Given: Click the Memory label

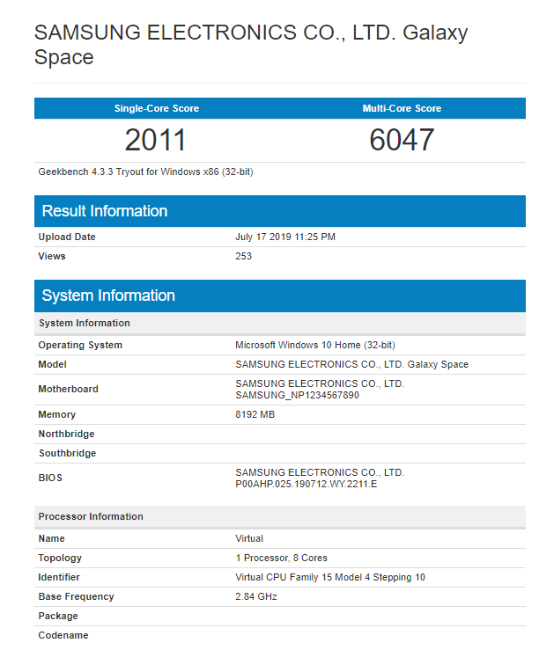Looking at the screenshot, I should [x=57, y=414].
